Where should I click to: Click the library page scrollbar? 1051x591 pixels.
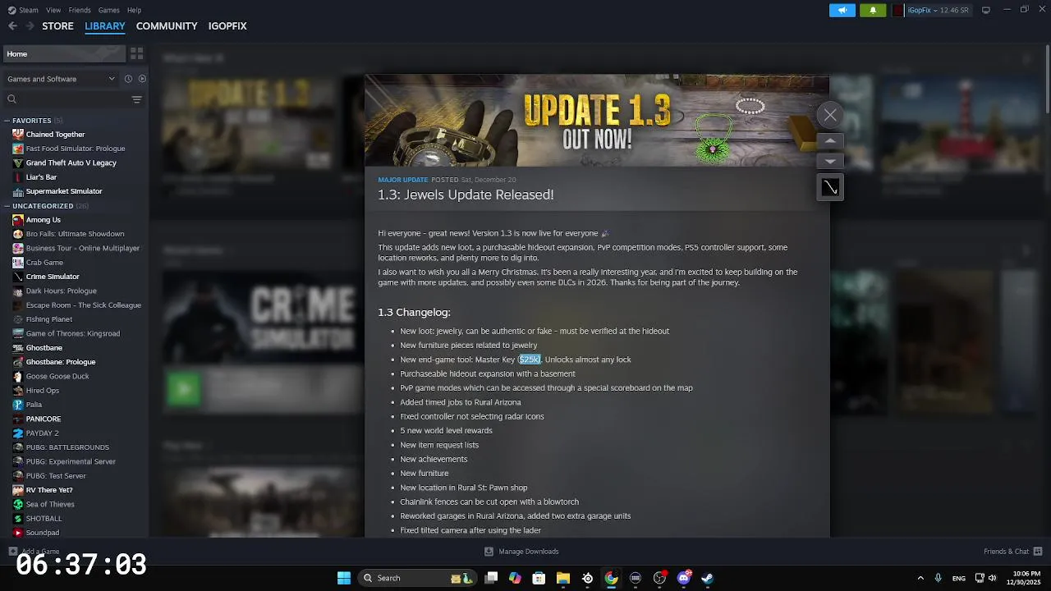[1047, 79]
